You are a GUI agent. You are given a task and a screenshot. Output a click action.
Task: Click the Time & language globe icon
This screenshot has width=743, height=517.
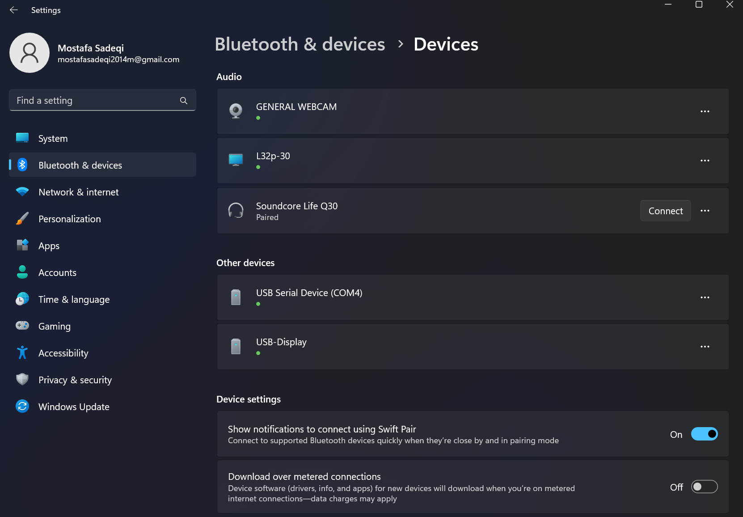click(22, 299)
